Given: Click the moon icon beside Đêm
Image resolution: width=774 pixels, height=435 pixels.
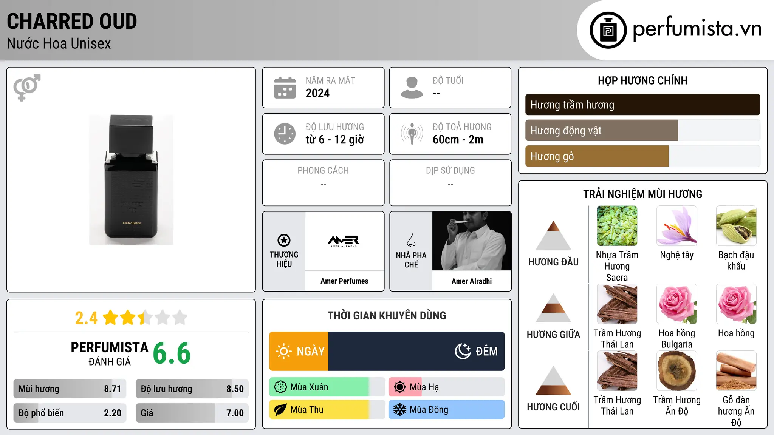Looking at the screenshot, I should (x=463, y=351).
